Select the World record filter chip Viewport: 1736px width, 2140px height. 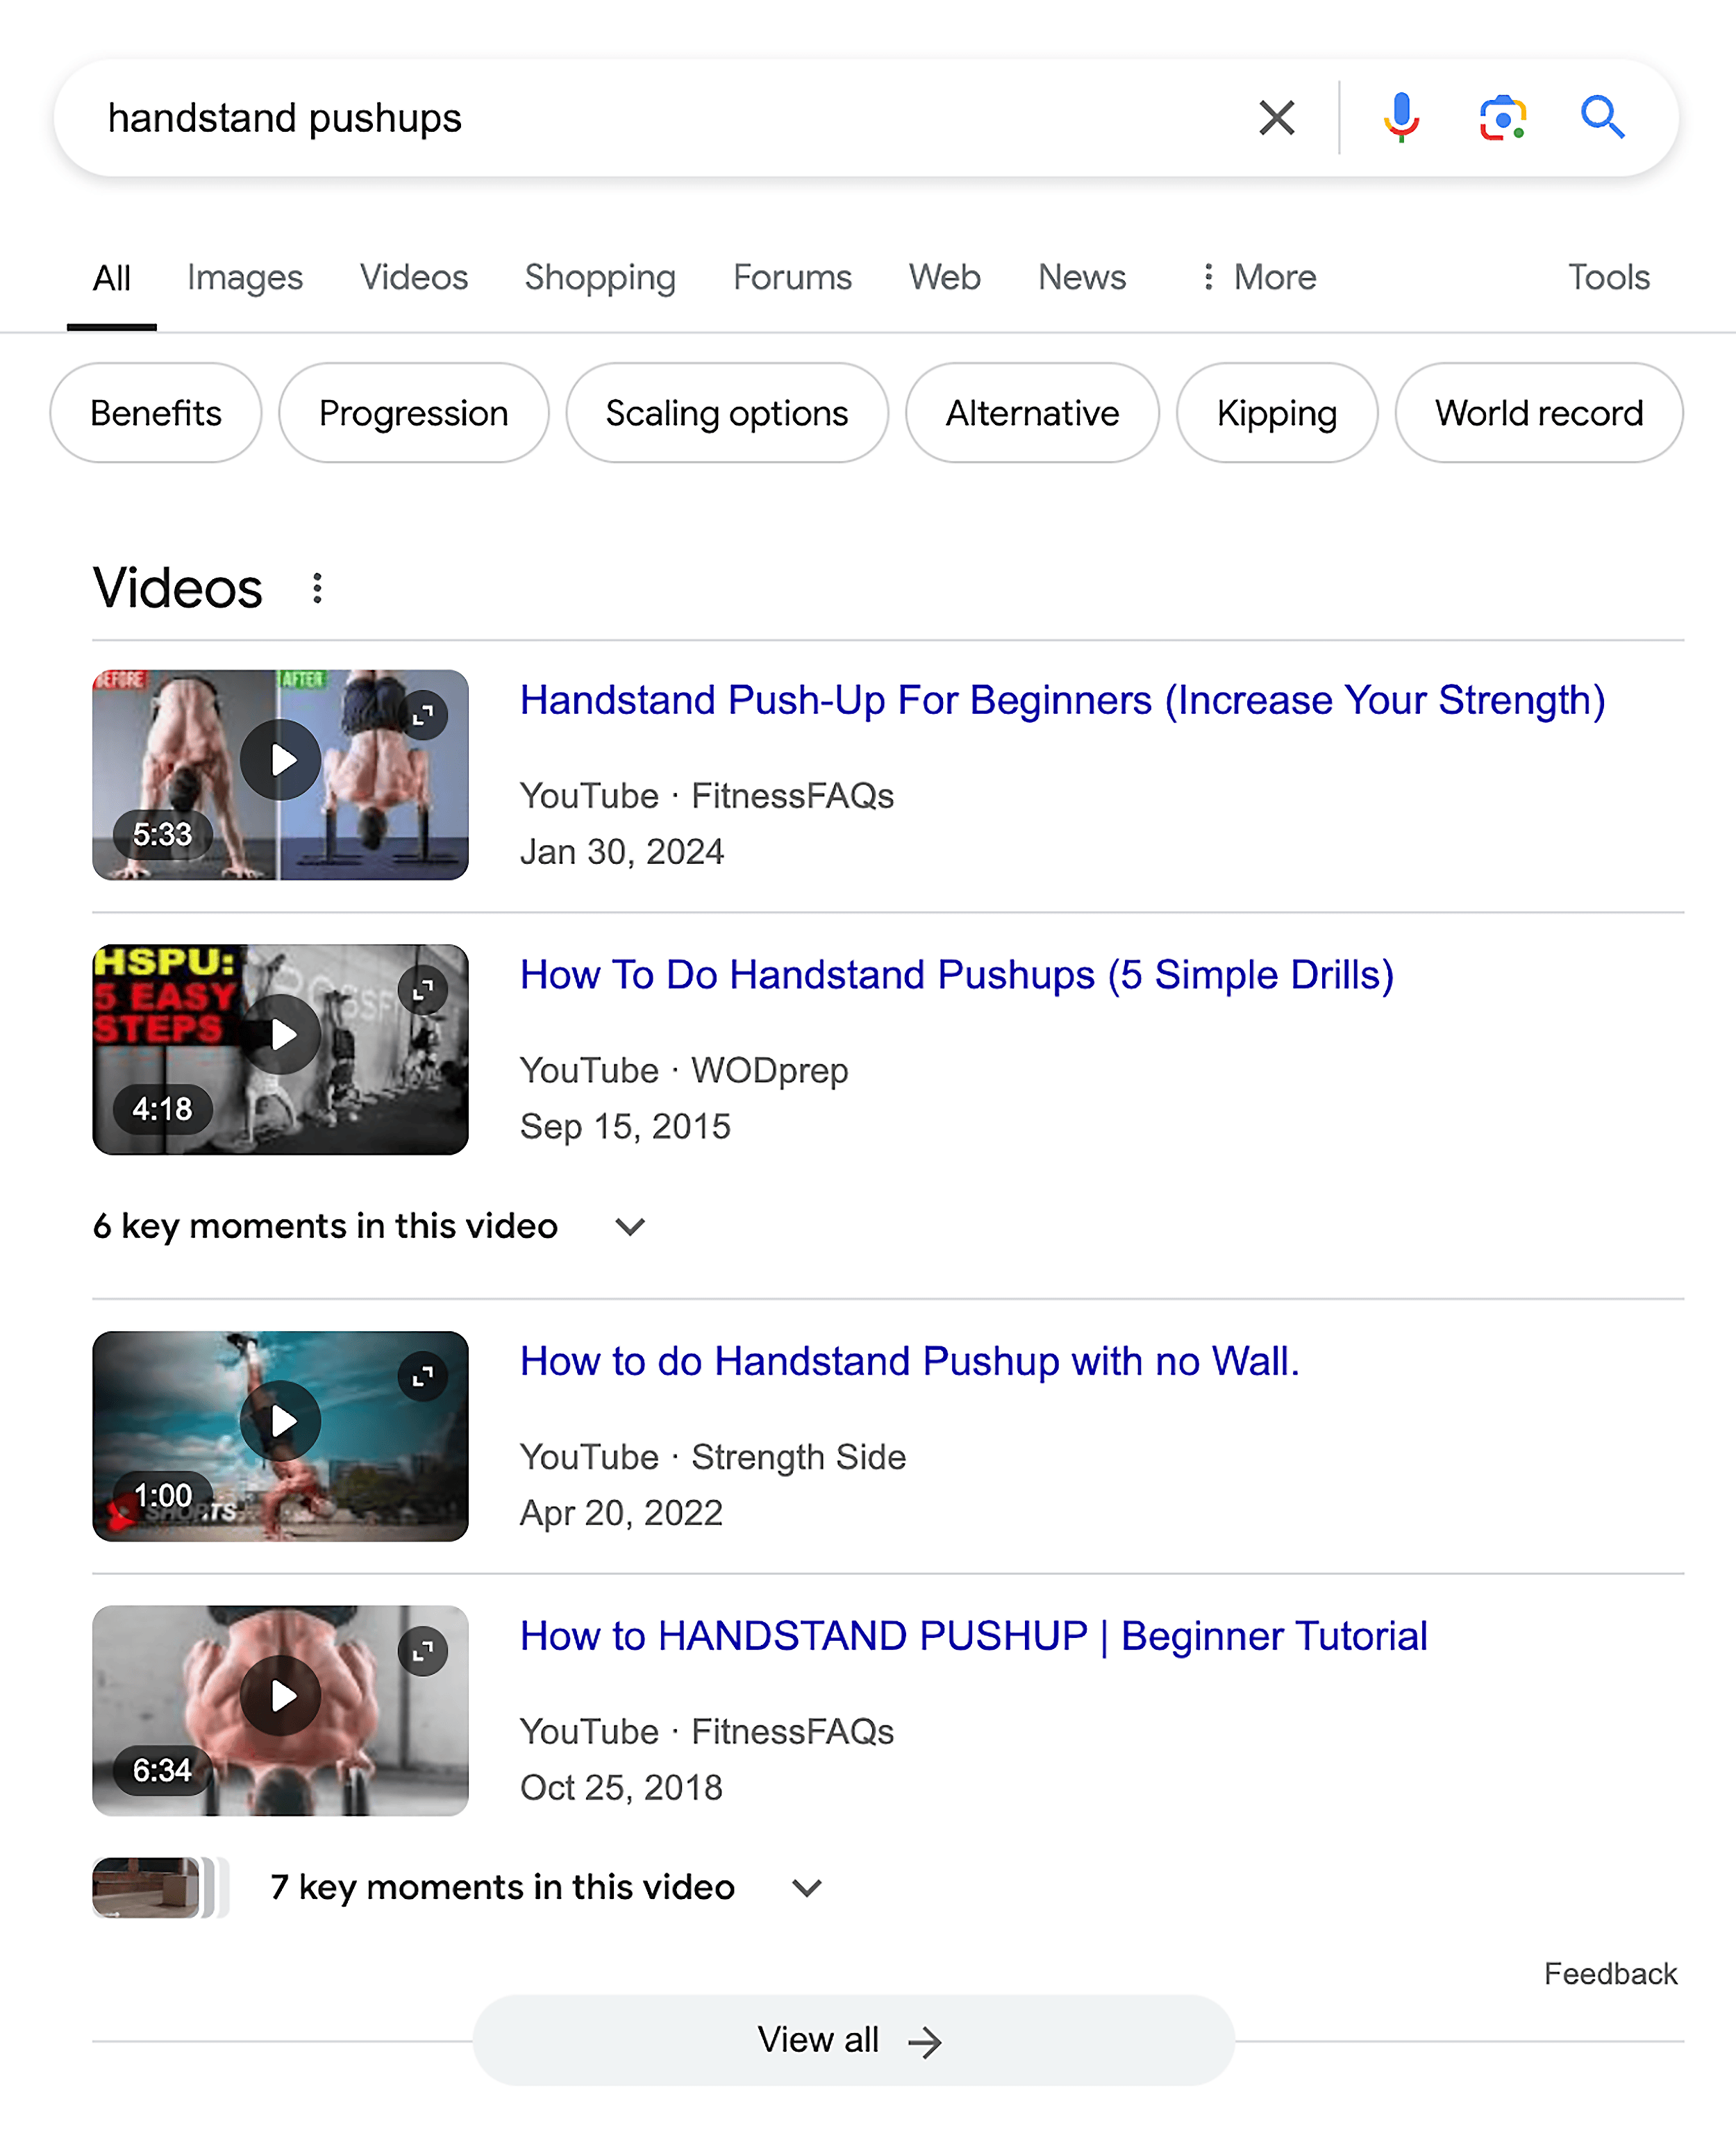coord(1539,413)
